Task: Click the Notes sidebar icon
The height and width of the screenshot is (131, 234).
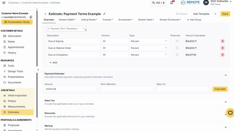Action: point(5,42)
